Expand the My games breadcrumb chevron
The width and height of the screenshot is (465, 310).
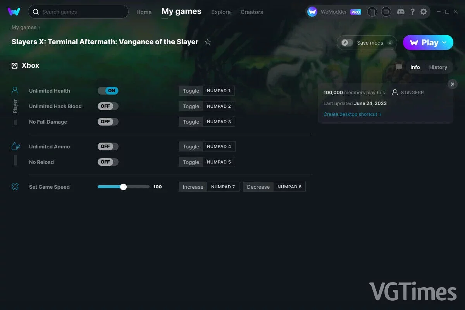tap(39, 28)
